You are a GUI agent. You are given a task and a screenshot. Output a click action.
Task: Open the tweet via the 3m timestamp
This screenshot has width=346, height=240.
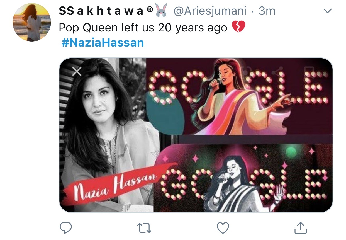click(x=267, y=11)
